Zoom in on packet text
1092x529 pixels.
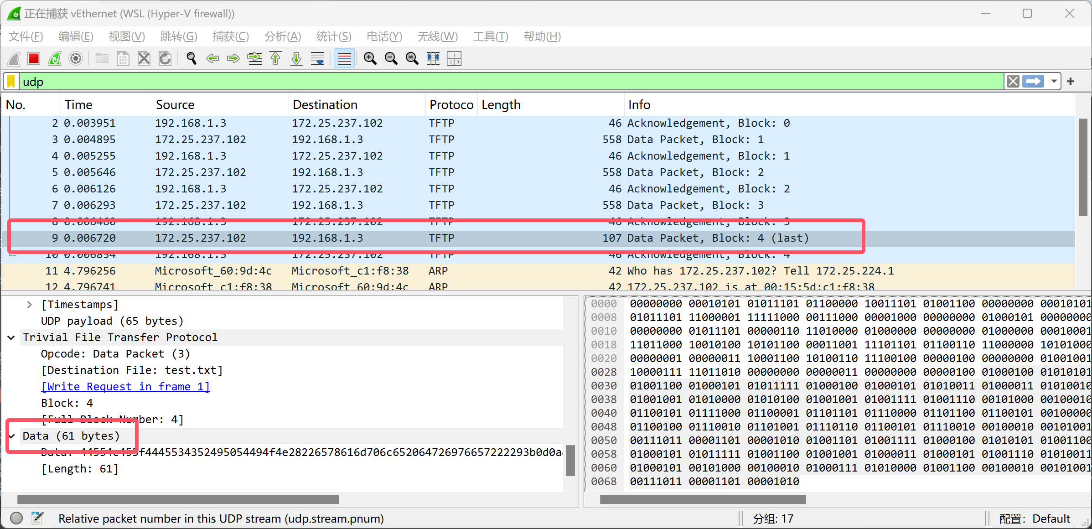coord(370,58)
